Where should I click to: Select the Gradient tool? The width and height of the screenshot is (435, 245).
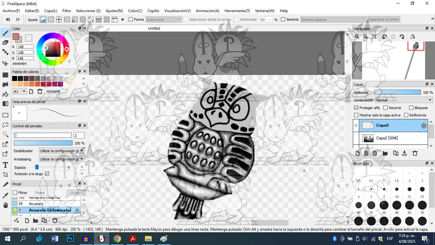tap(5, 104)
